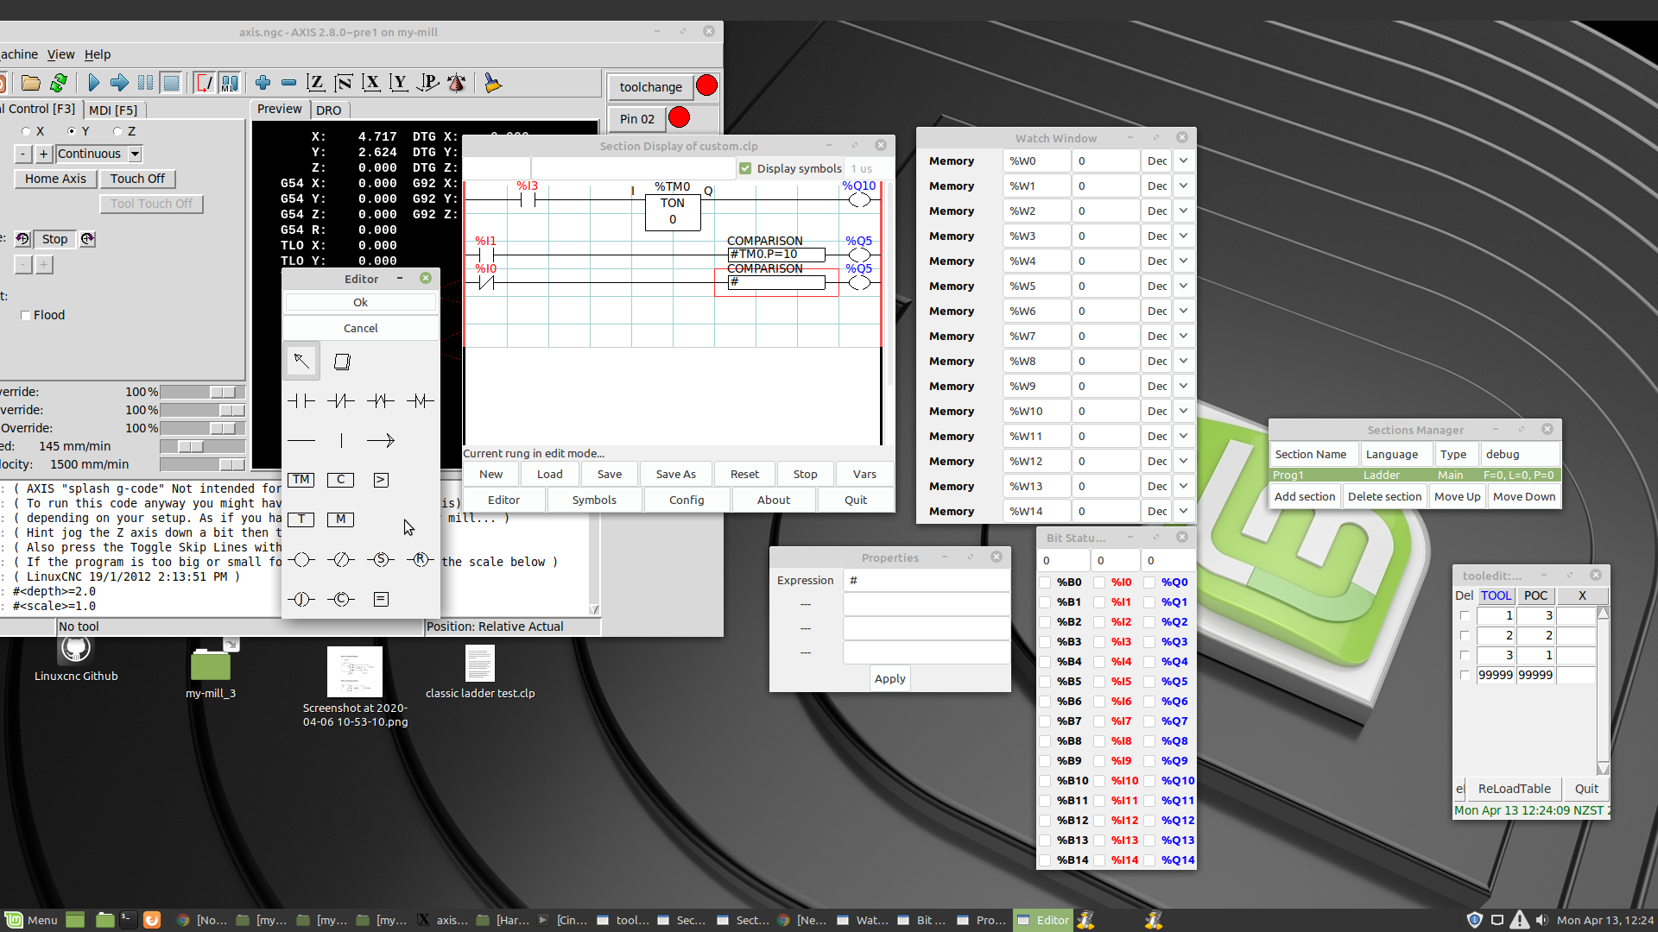Click ReLoadTable in tooledit
This screenshot has width=1658, height=932.
1514,789
